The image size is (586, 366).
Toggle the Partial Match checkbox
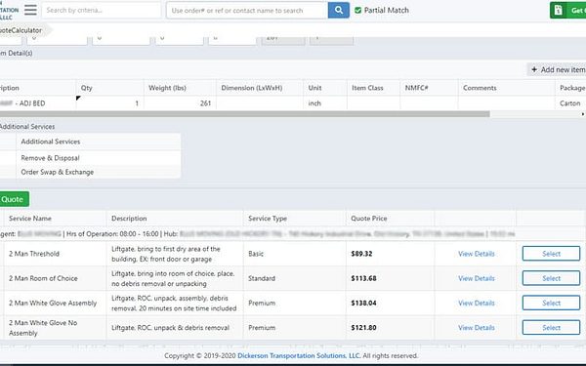click(x=357, y=11)
